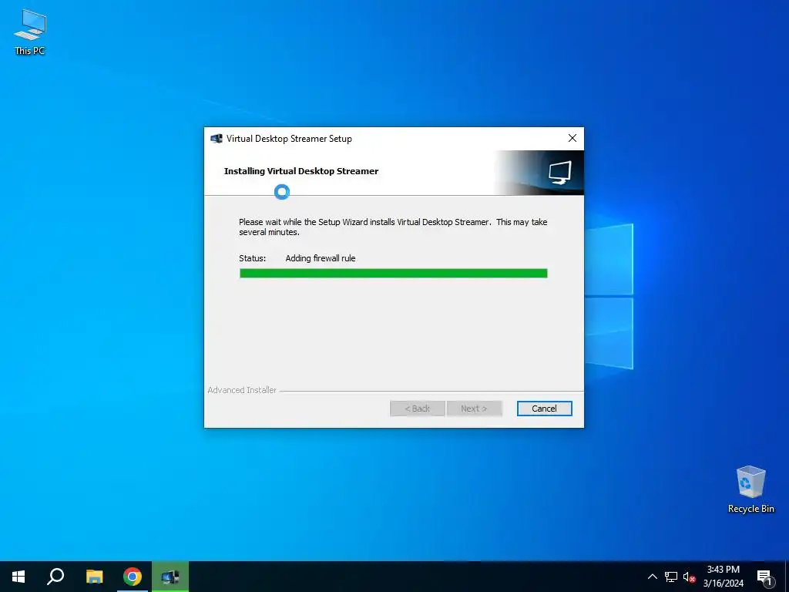Close the Setup window with X

[x=572, y=138]
